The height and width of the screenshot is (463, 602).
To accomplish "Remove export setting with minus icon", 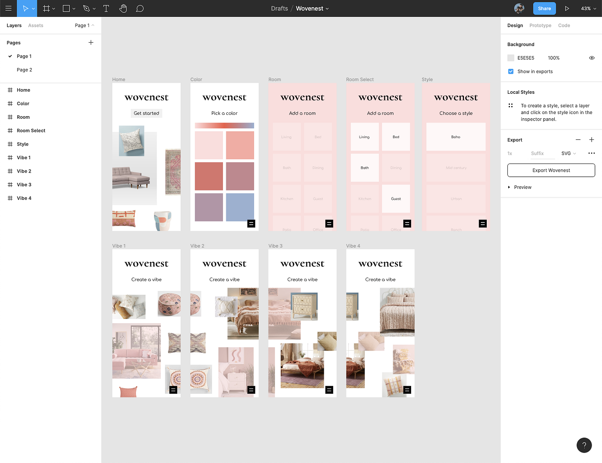I will [x=578, y=139].
